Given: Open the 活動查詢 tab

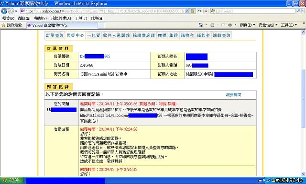Looking at the screenshot, I should (x=221, y=35).
